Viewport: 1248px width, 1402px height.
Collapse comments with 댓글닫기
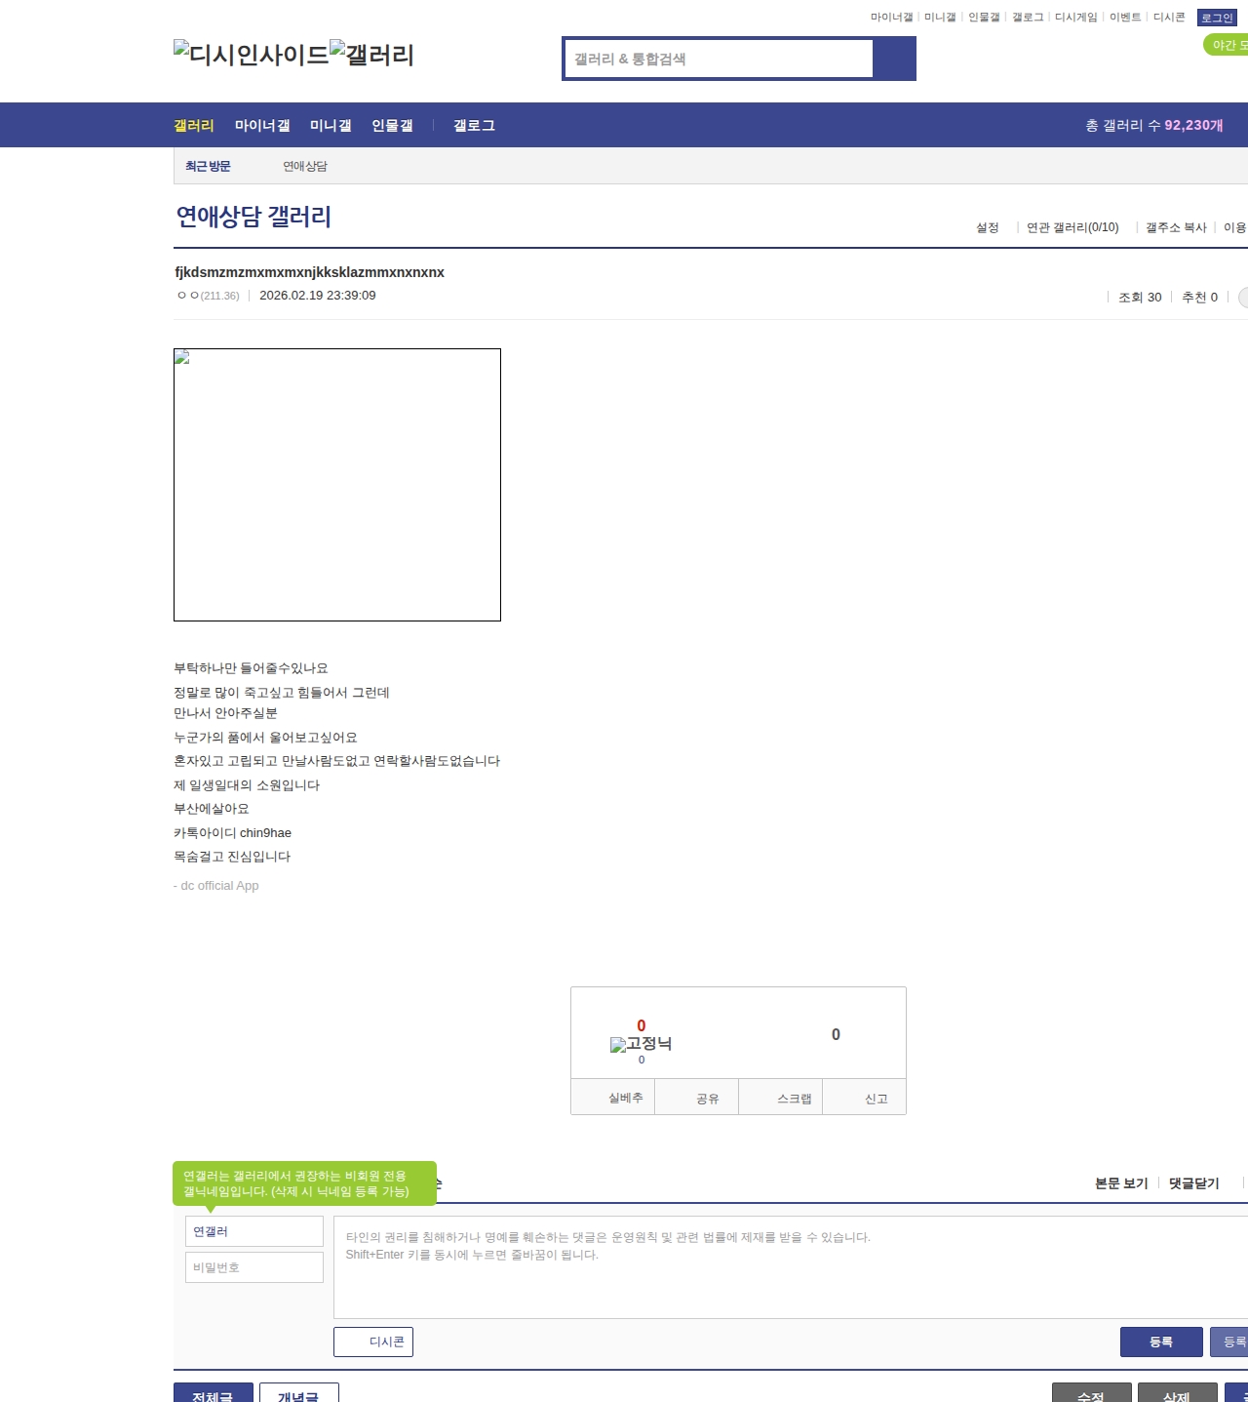pos(1194,1183)
